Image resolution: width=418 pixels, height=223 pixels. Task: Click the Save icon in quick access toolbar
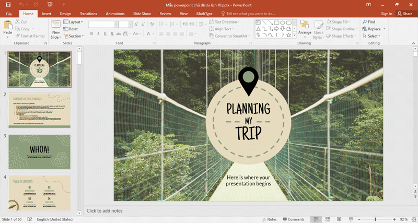click(x=8, y=5)
